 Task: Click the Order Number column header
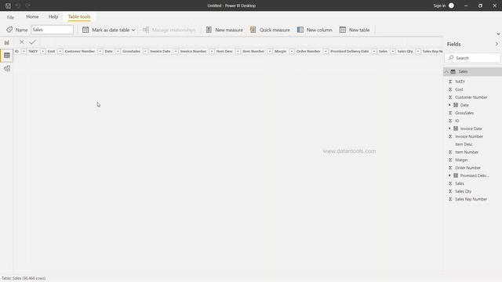point(308,52)
